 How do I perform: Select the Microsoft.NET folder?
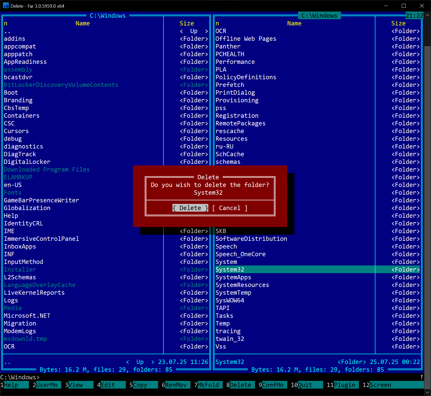pyautogui.click(x=106, y=316)
